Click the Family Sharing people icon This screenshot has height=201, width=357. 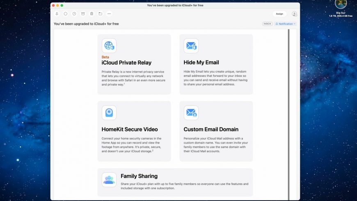tap(109, 180)
